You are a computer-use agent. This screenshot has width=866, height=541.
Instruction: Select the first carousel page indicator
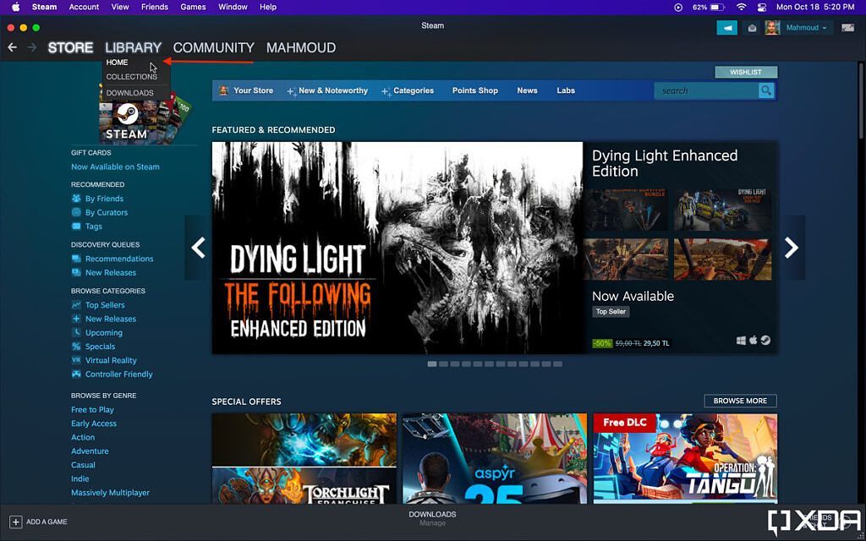click(432, 364)
